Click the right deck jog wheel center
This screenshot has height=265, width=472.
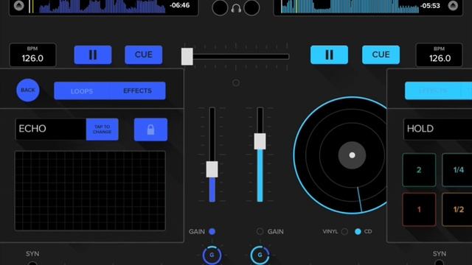352,155
